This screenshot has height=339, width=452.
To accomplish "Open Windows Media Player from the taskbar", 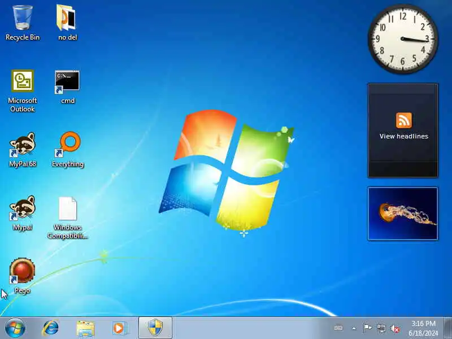I will click(x=119, y=328).
